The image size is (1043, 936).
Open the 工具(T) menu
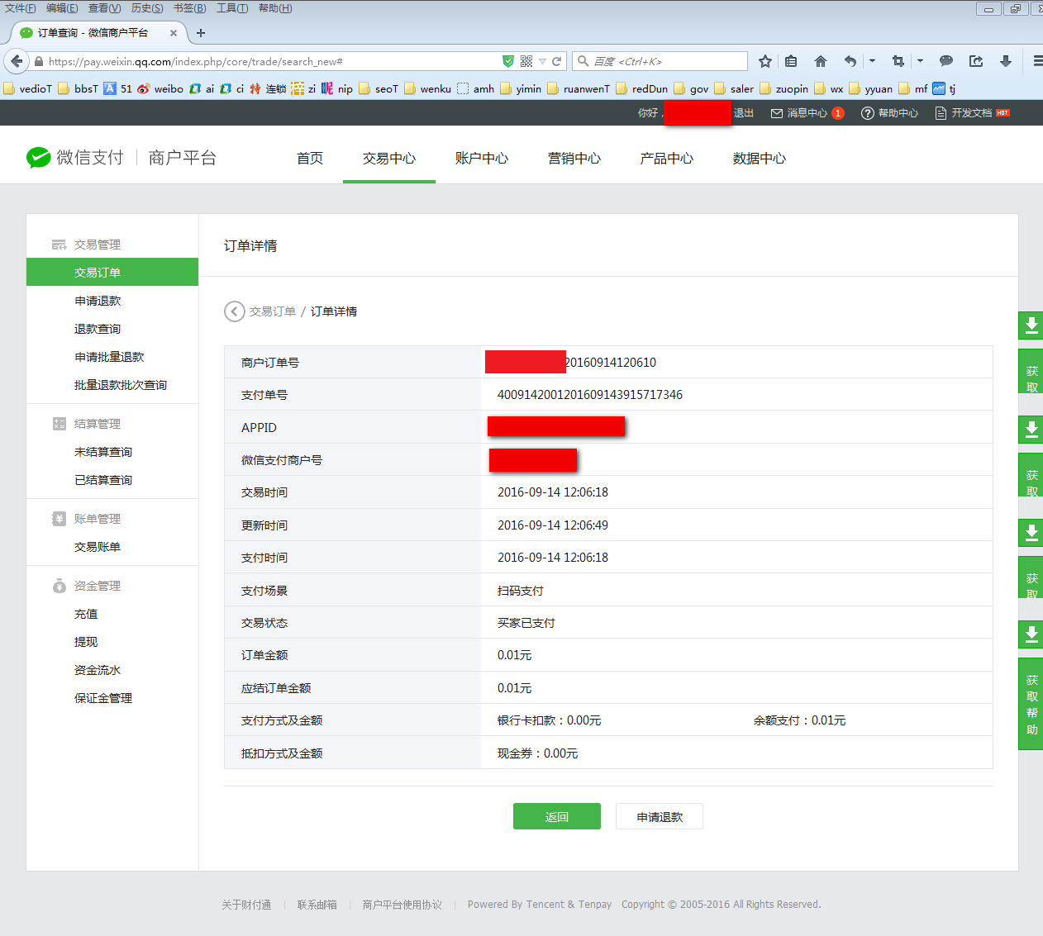click(232, 8)
